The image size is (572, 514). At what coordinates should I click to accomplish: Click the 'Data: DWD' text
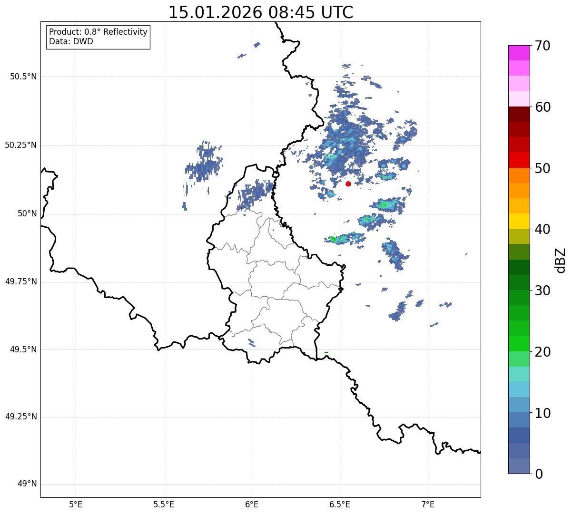coord(71,41)
